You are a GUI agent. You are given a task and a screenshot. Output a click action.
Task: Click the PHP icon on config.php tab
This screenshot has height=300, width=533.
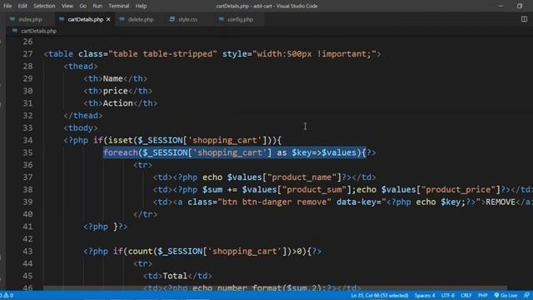(x=222, y=19)
